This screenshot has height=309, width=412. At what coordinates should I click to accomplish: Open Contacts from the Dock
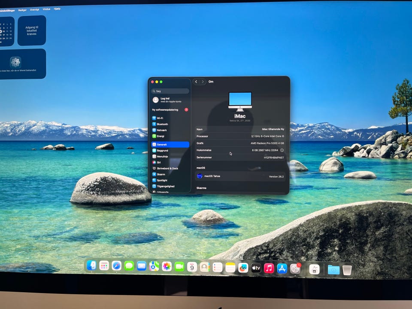click(x=205, y=267)
